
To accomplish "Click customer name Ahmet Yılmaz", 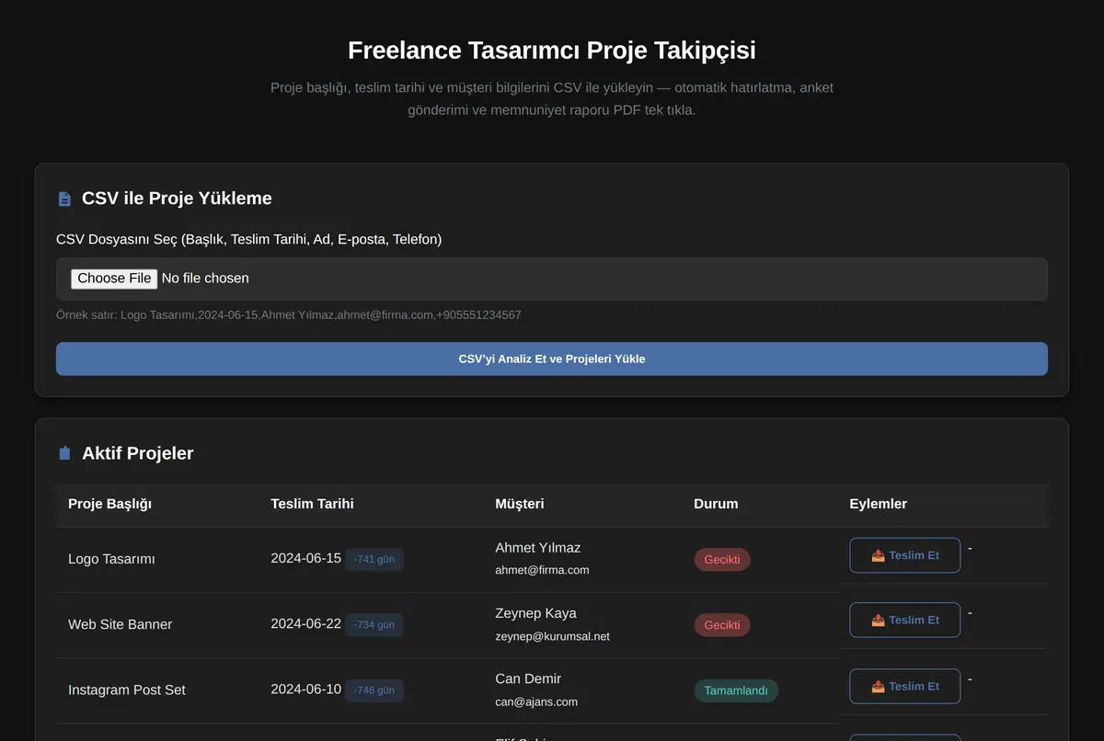I will [538, 548].
